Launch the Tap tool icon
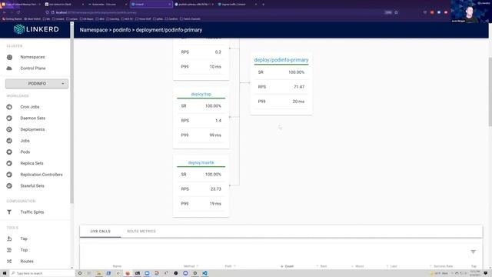 (x=9, y=239)
